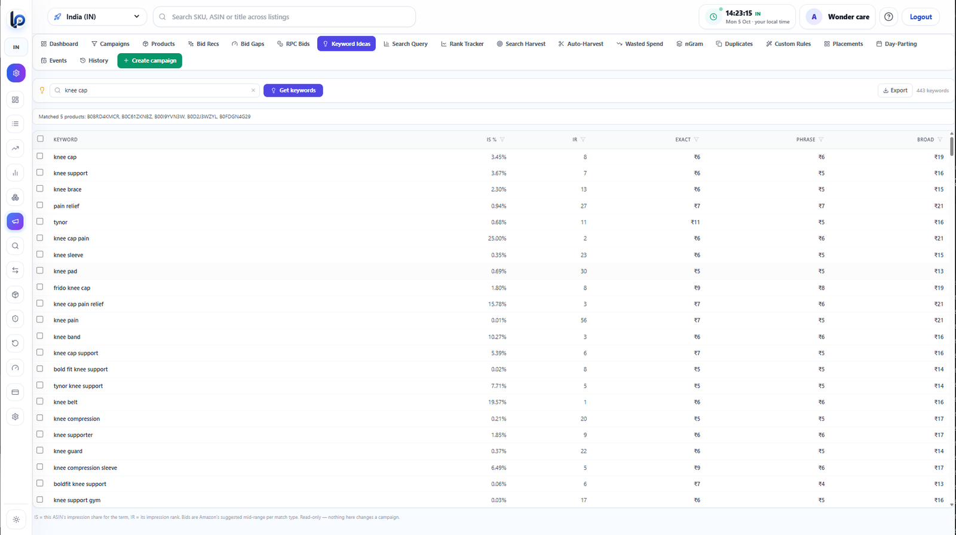Click the Logout button
Screen dimensions: 956x535
pos(921,17)
